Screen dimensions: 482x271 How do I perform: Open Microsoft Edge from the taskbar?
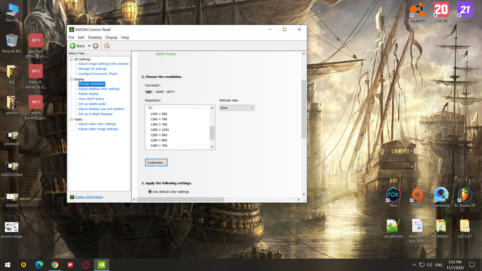39,265
